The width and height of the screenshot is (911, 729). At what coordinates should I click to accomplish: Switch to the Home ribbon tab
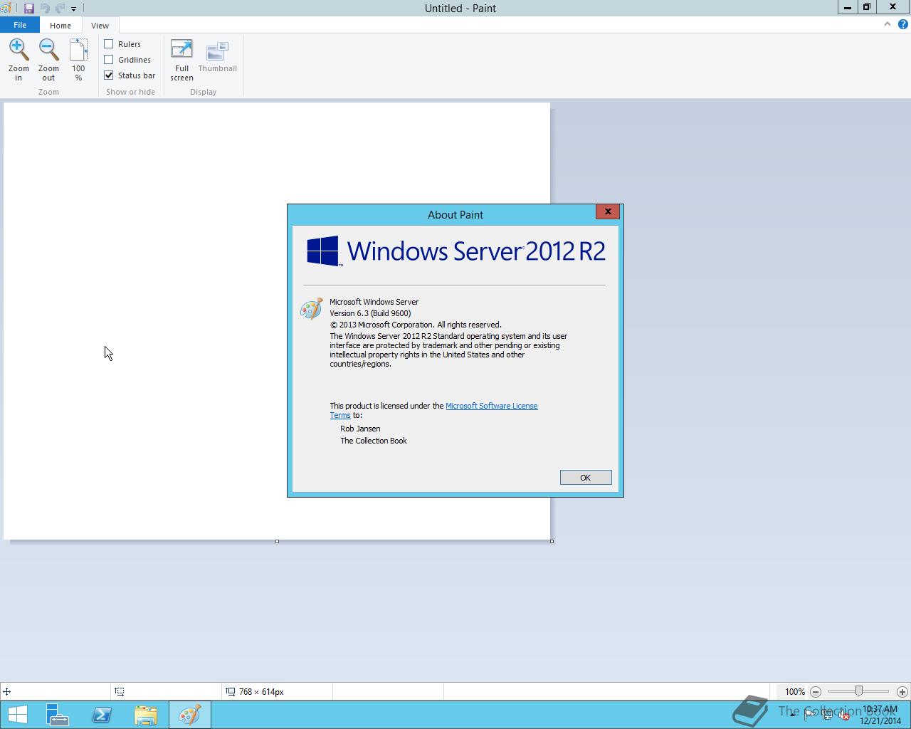(60, 26)
